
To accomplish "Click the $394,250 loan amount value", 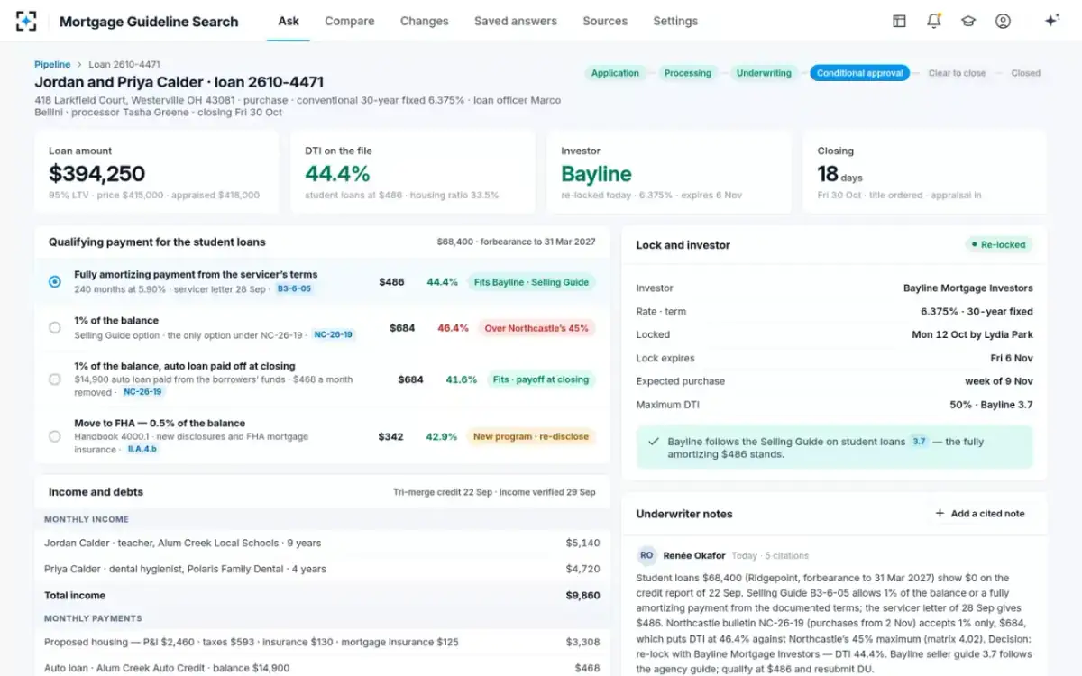I will [97, 174].
